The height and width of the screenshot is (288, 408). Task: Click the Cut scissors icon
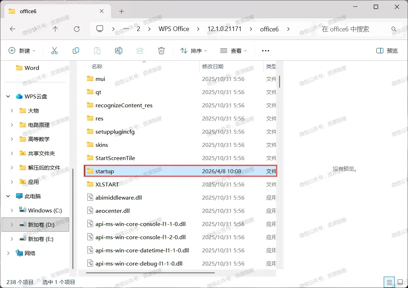point(55,51)
